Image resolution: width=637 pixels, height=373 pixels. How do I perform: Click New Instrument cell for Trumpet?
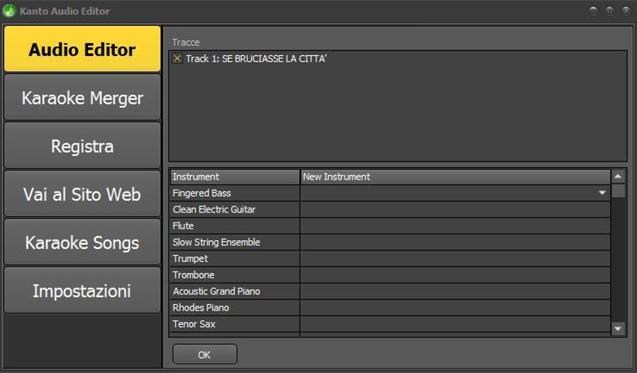pyautogui.click(x=455, y=259)
